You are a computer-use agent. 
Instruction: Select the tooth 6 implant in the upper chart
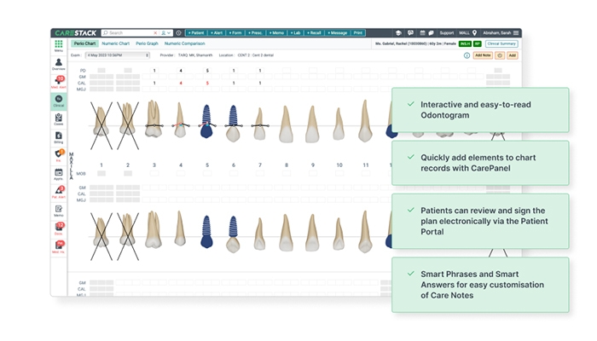coord(233,123)
